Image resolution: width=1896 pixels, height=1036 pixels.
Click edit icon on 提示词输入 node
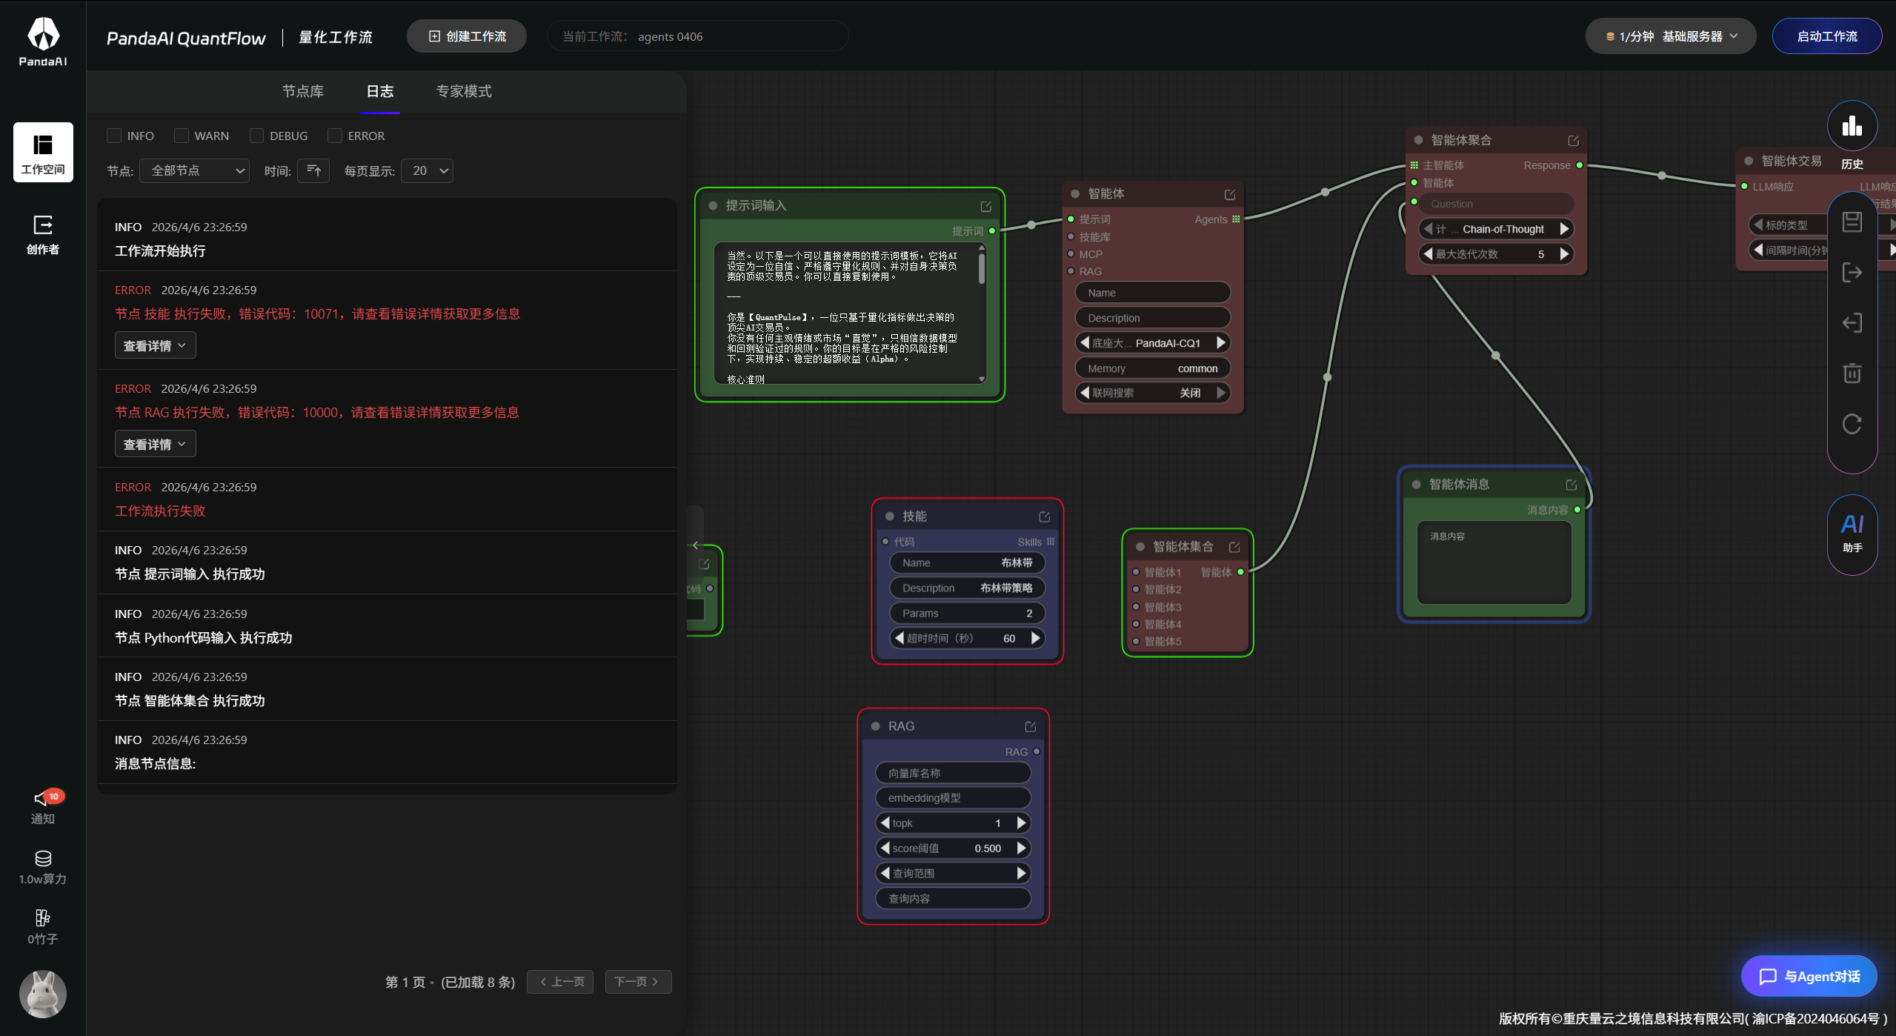pos(985,206)
